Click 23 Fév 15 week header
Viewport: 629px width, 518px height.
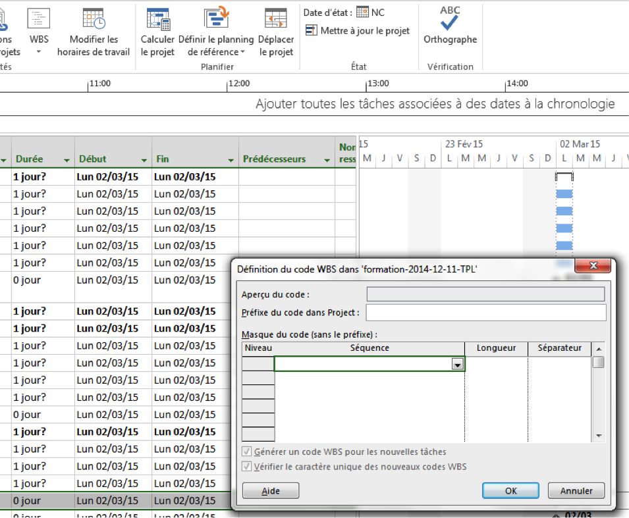[x=464, y=144]
